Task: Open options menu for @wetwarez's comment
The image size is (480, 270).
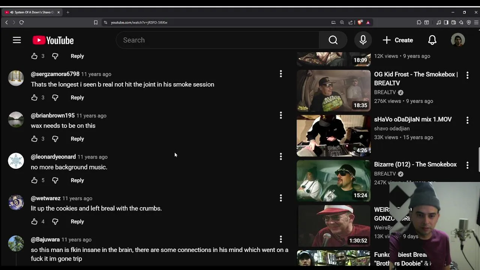Action: pyautogui.click(x=280, y=198)
